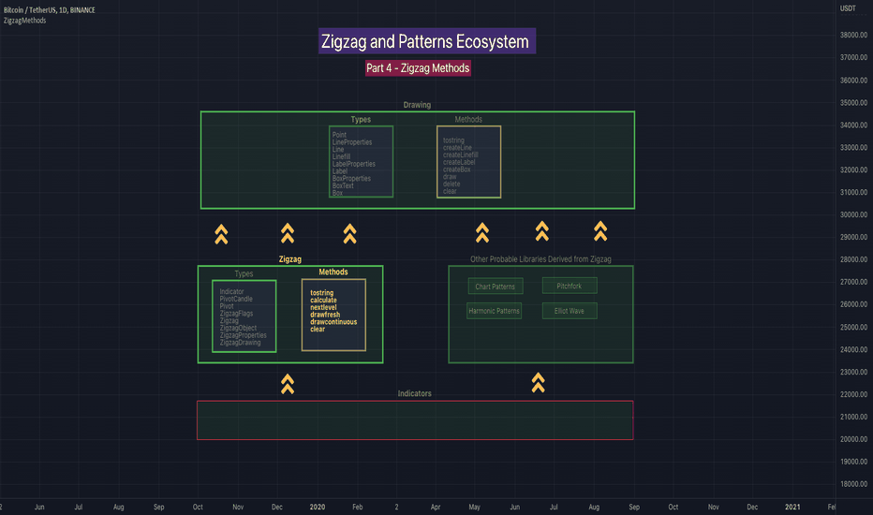Click the bold Methods heading in the Zigzag box
This screenshot has width=873, height=515.
(x=333, y=272)
